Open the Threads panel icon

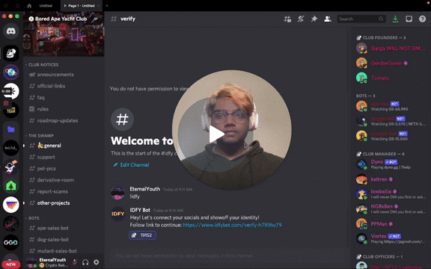point(287,19)
